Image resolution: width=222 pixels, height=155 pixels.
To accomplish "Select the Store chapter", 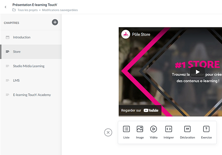I will tap(17, 52).
